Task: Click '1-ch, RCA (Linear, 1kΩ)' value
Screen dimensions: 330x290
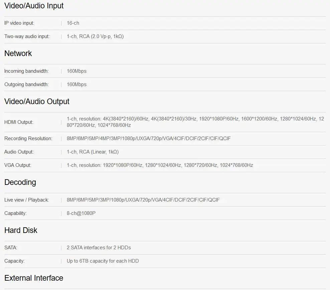Action: 93,152
